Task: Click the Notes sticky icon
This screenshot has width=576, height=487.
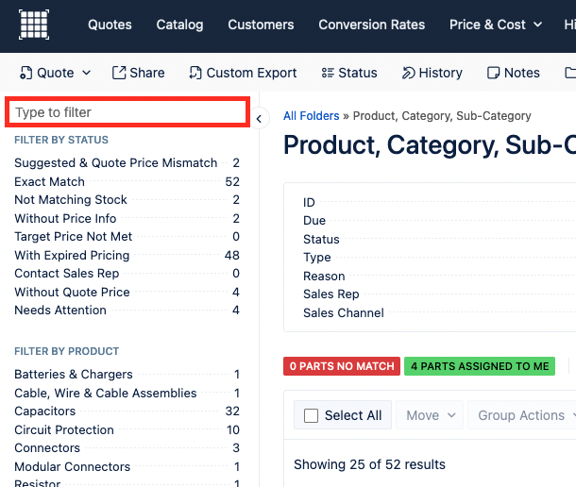Action: (493, 73)
